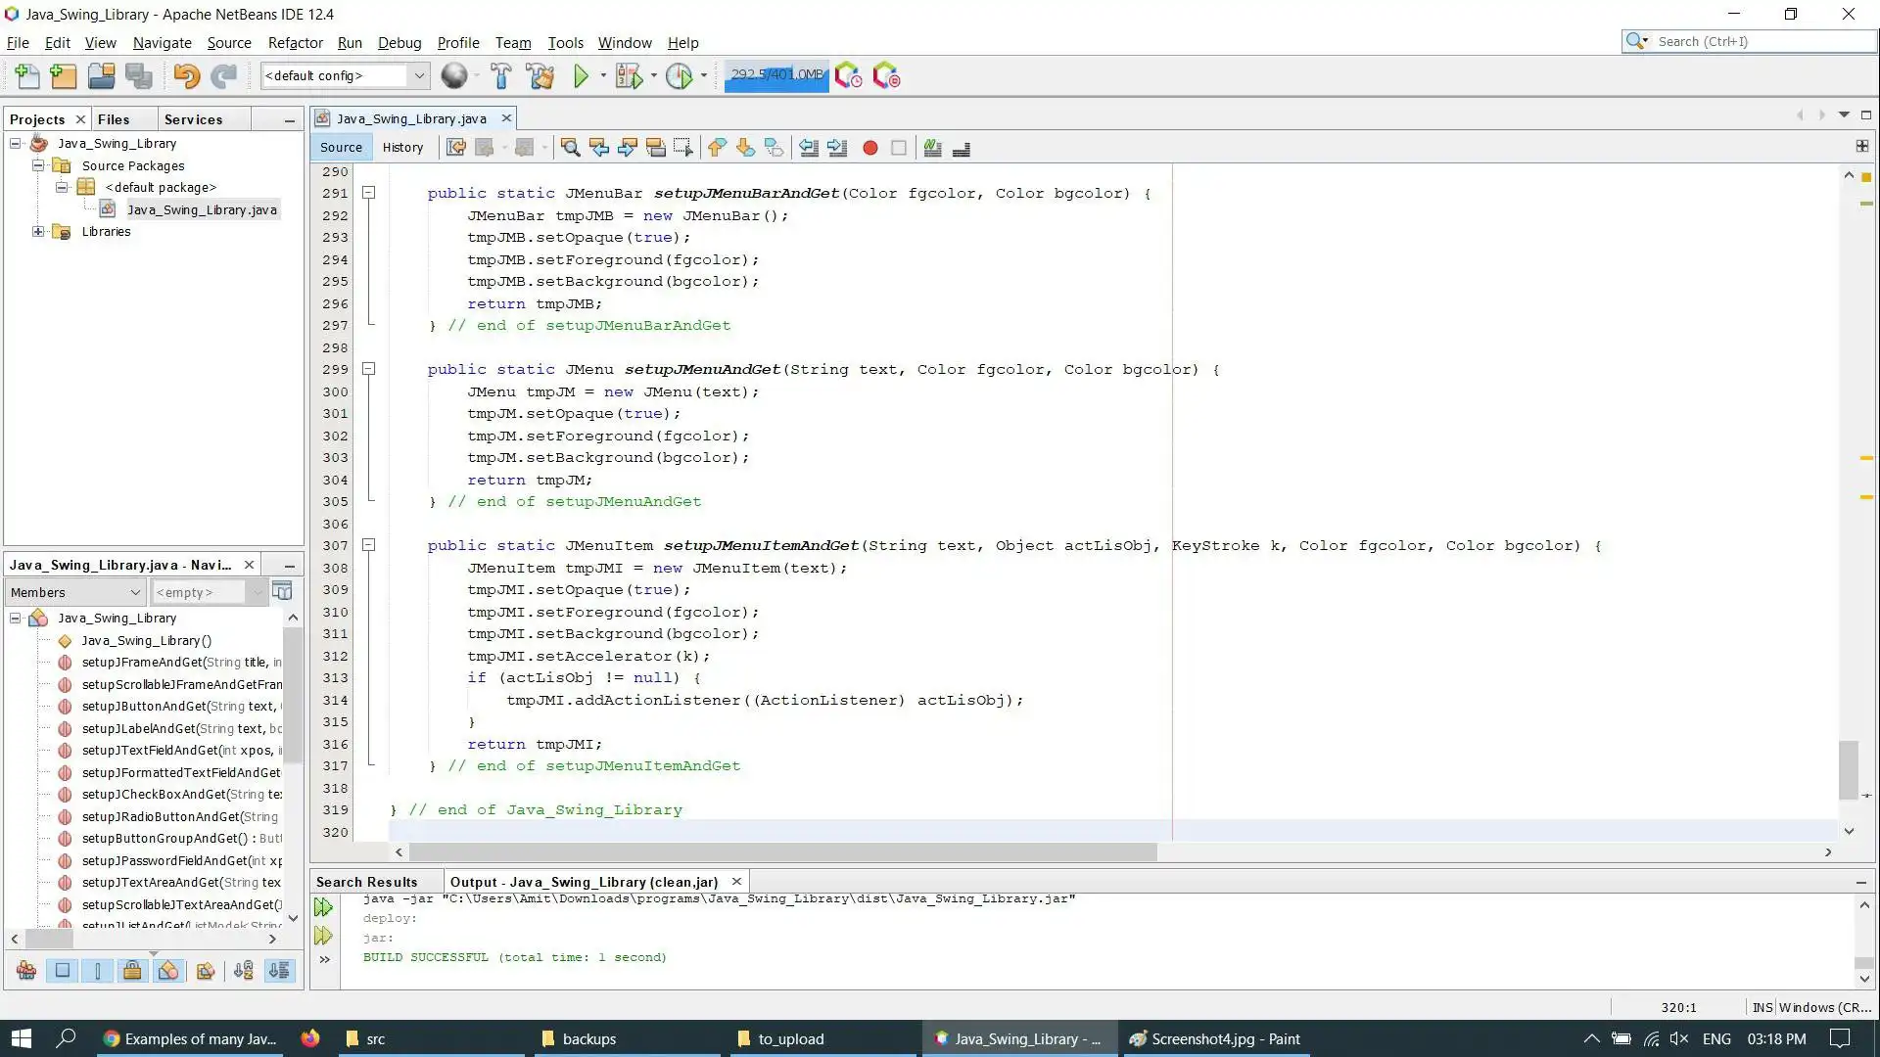
Task: Click the Undo arrow icon
Action: tap(186, 75)
